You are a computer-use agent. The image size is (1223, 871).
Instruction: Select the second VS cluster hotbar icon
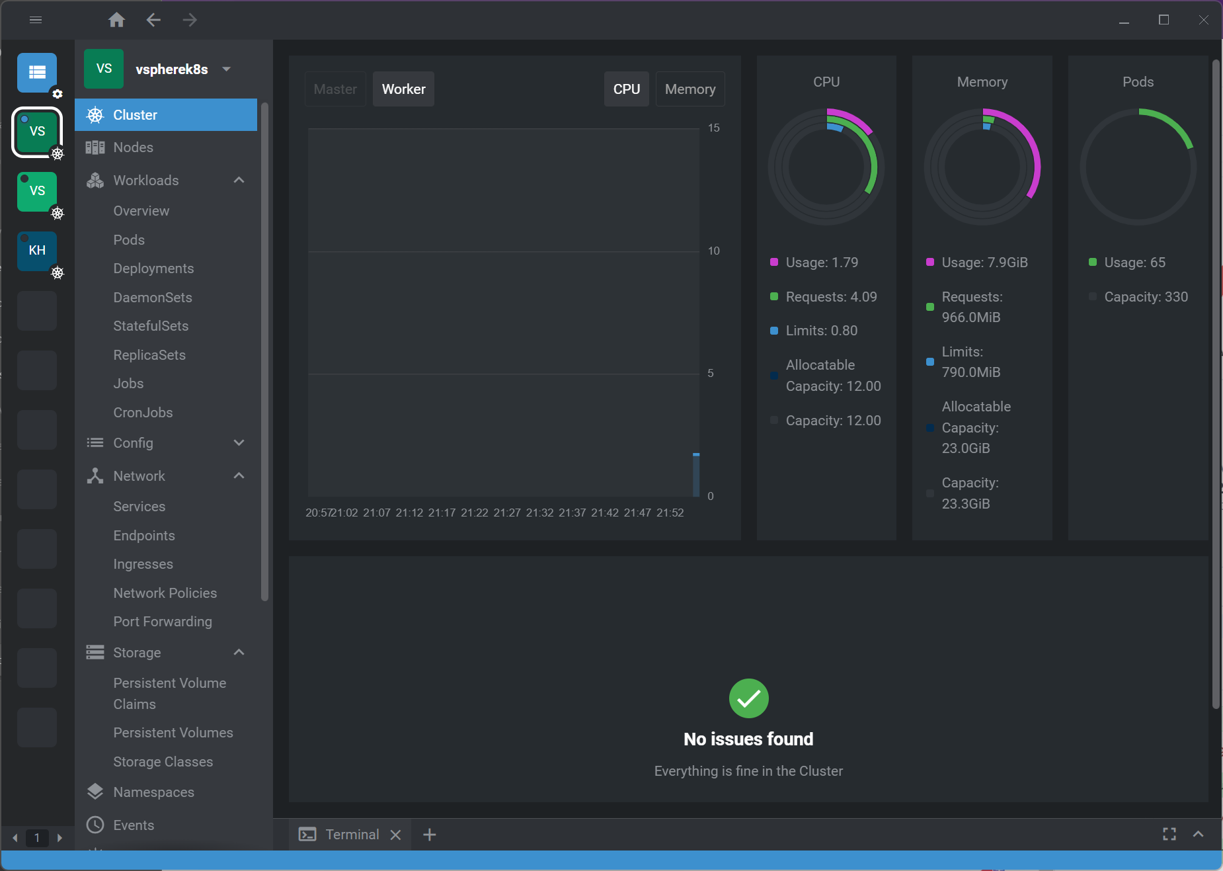[x=37, y=191]
